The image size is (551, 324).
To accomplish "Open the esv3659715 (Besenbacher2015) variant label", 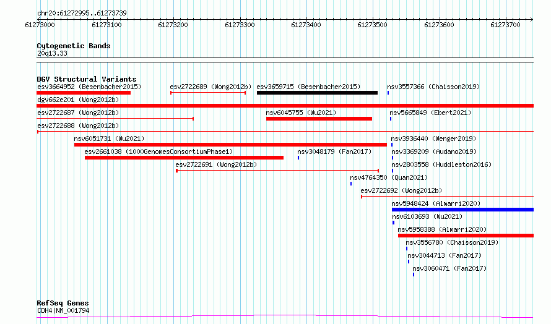I will click(308, 87).
